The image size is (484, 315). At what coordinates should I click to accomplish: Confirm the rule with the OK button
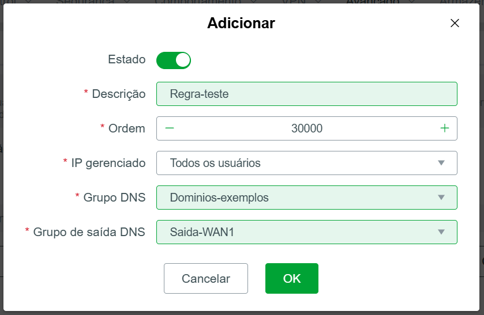[x=292, y=278]
